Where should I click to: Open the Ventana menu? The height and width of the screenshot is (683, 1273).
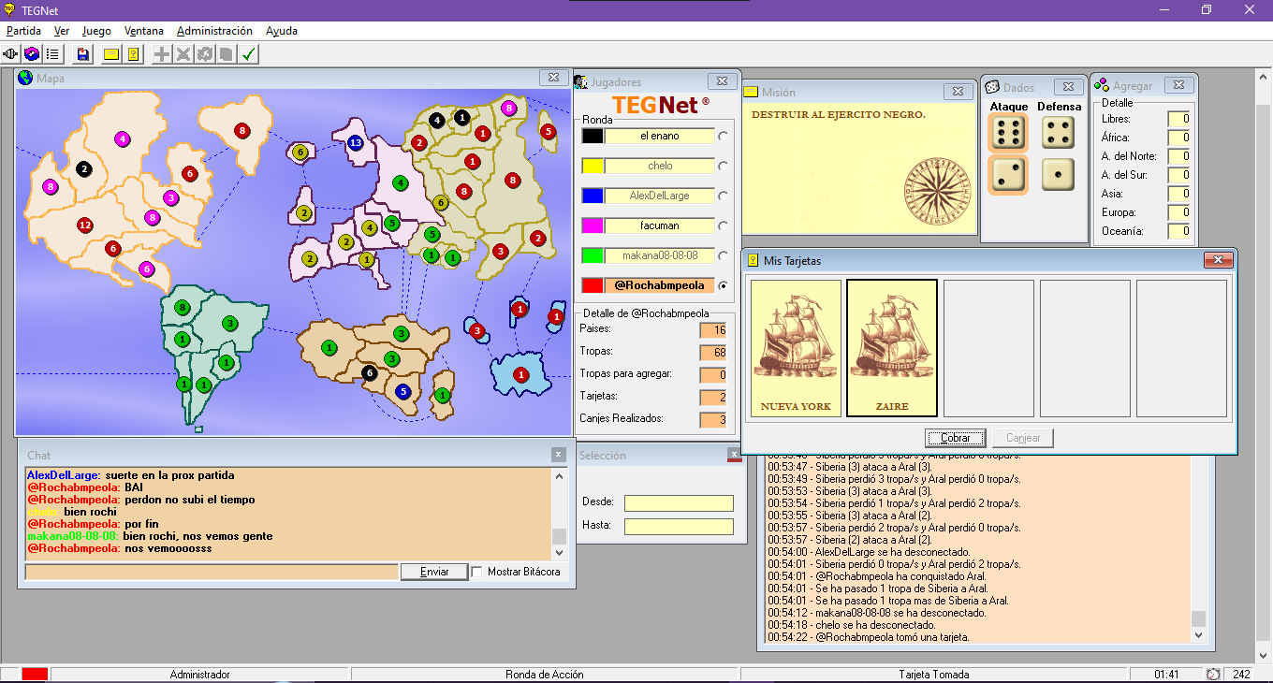144,31
